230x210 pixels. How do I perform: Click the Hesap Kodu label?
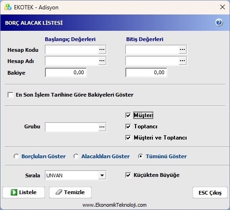tap(23, 50)
